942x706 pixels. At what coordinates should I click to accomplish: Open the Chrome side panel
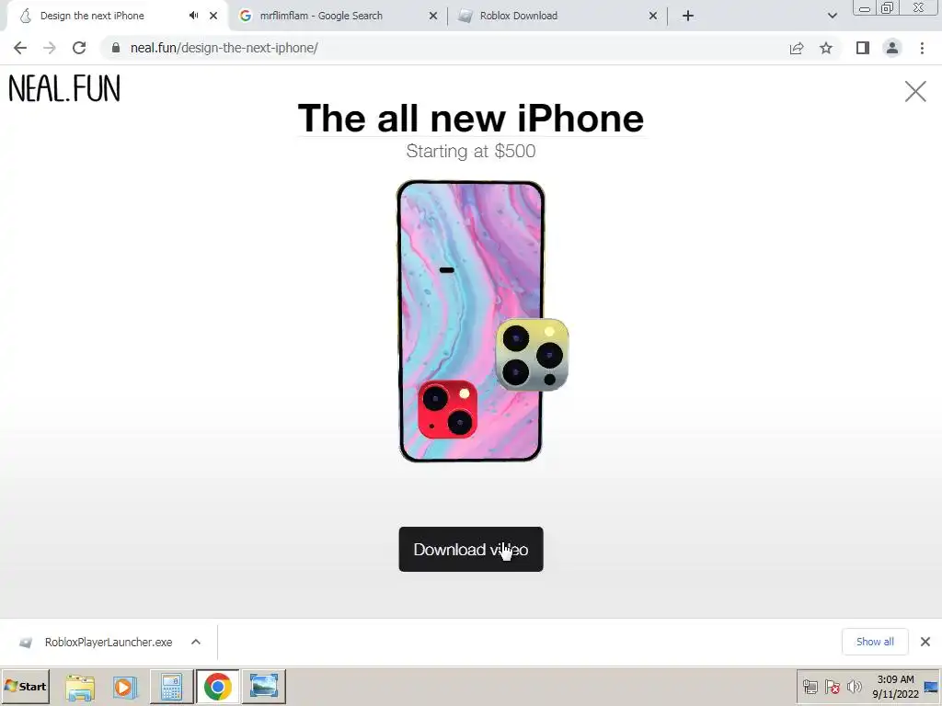coord(863,48)
